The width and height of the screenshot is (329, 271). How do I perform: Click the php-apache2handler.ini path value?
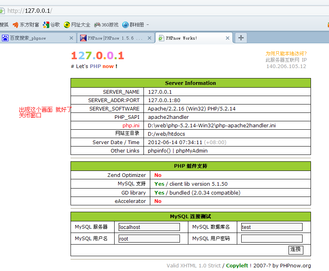pyautogui.click(x=212, y=125)
